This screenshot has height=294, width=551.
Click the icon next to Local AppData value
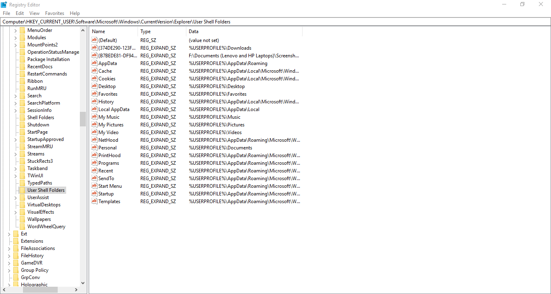click(94, 109)
